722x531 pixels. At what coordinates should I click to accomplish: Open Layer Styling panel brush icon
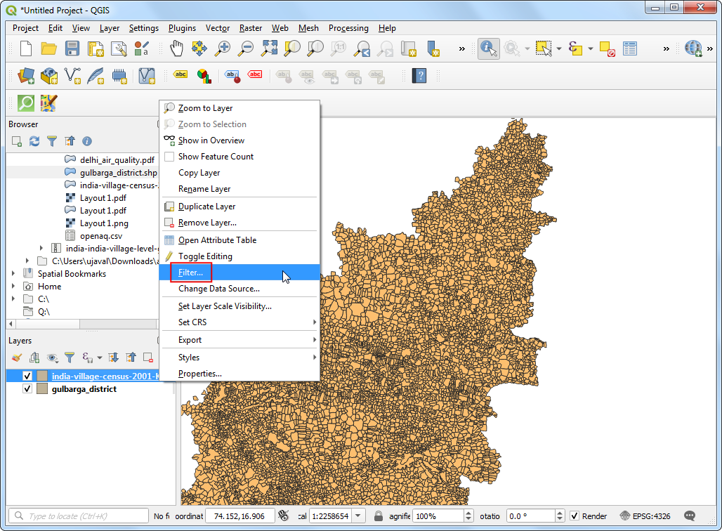point(17,358)
